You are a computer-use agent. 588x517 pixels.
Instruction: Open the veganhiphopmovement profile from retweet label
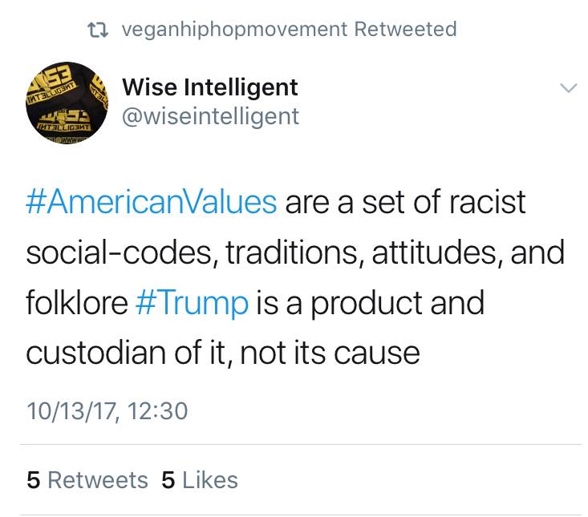(x=233, y=30)
